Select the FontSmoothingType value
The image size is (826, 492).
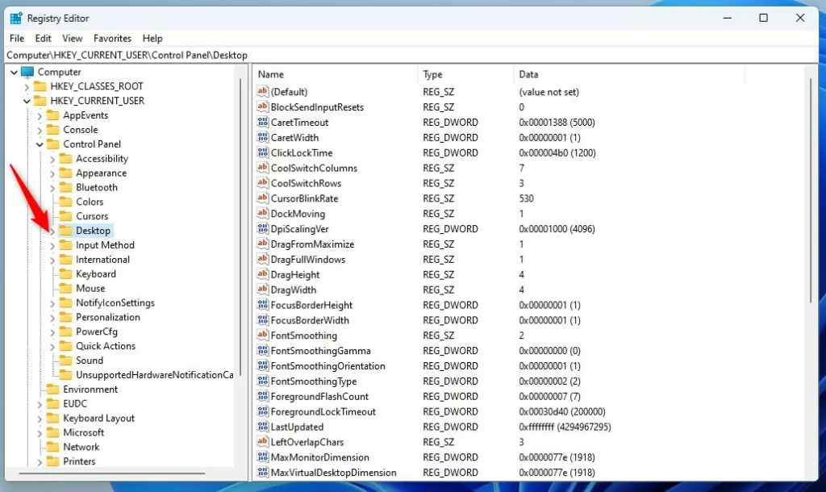pos(314,381)
